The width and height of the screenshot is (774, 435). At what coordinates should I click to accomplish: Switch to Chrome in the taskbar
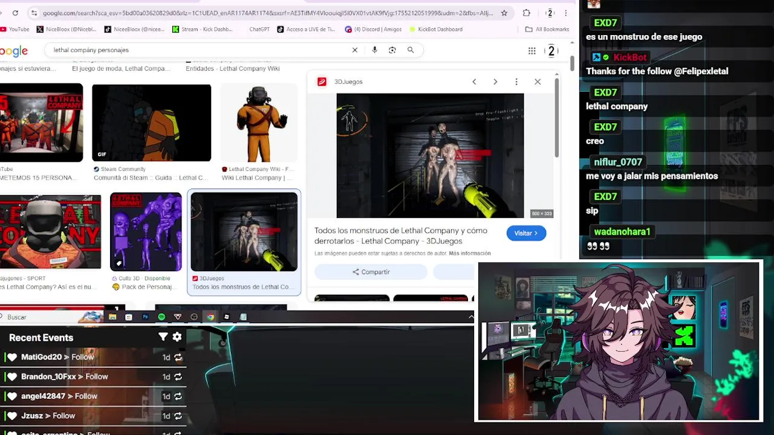coord(210,317)
